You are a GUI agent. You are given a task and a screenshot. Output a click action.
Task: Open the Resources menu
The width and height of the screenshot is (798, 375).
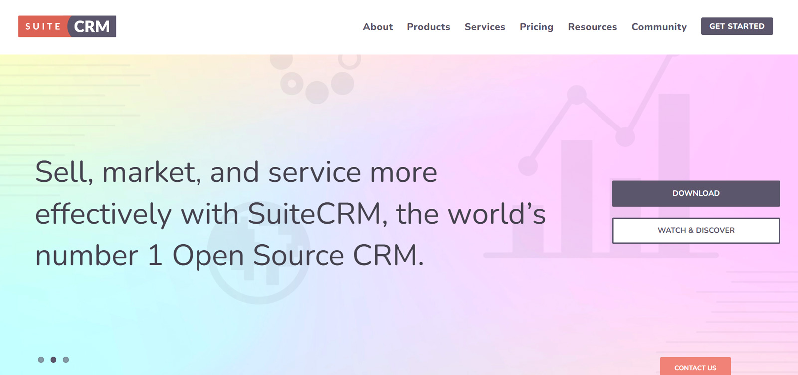[x=593, y=27]
